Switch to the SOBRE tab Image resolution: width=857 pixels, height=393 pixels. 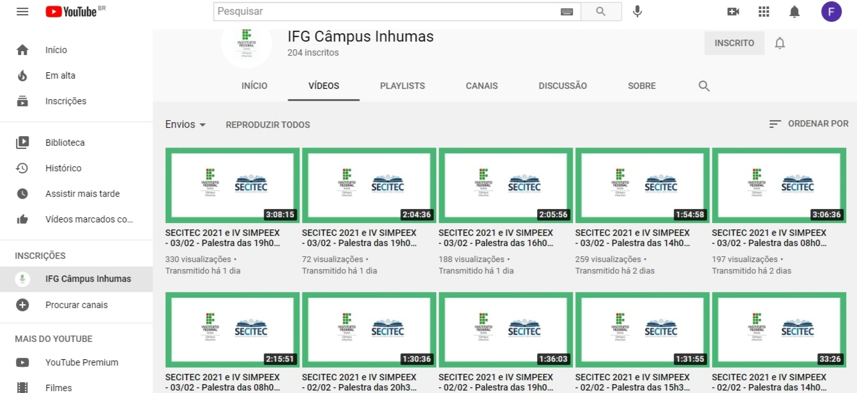(x=641, y=86)
